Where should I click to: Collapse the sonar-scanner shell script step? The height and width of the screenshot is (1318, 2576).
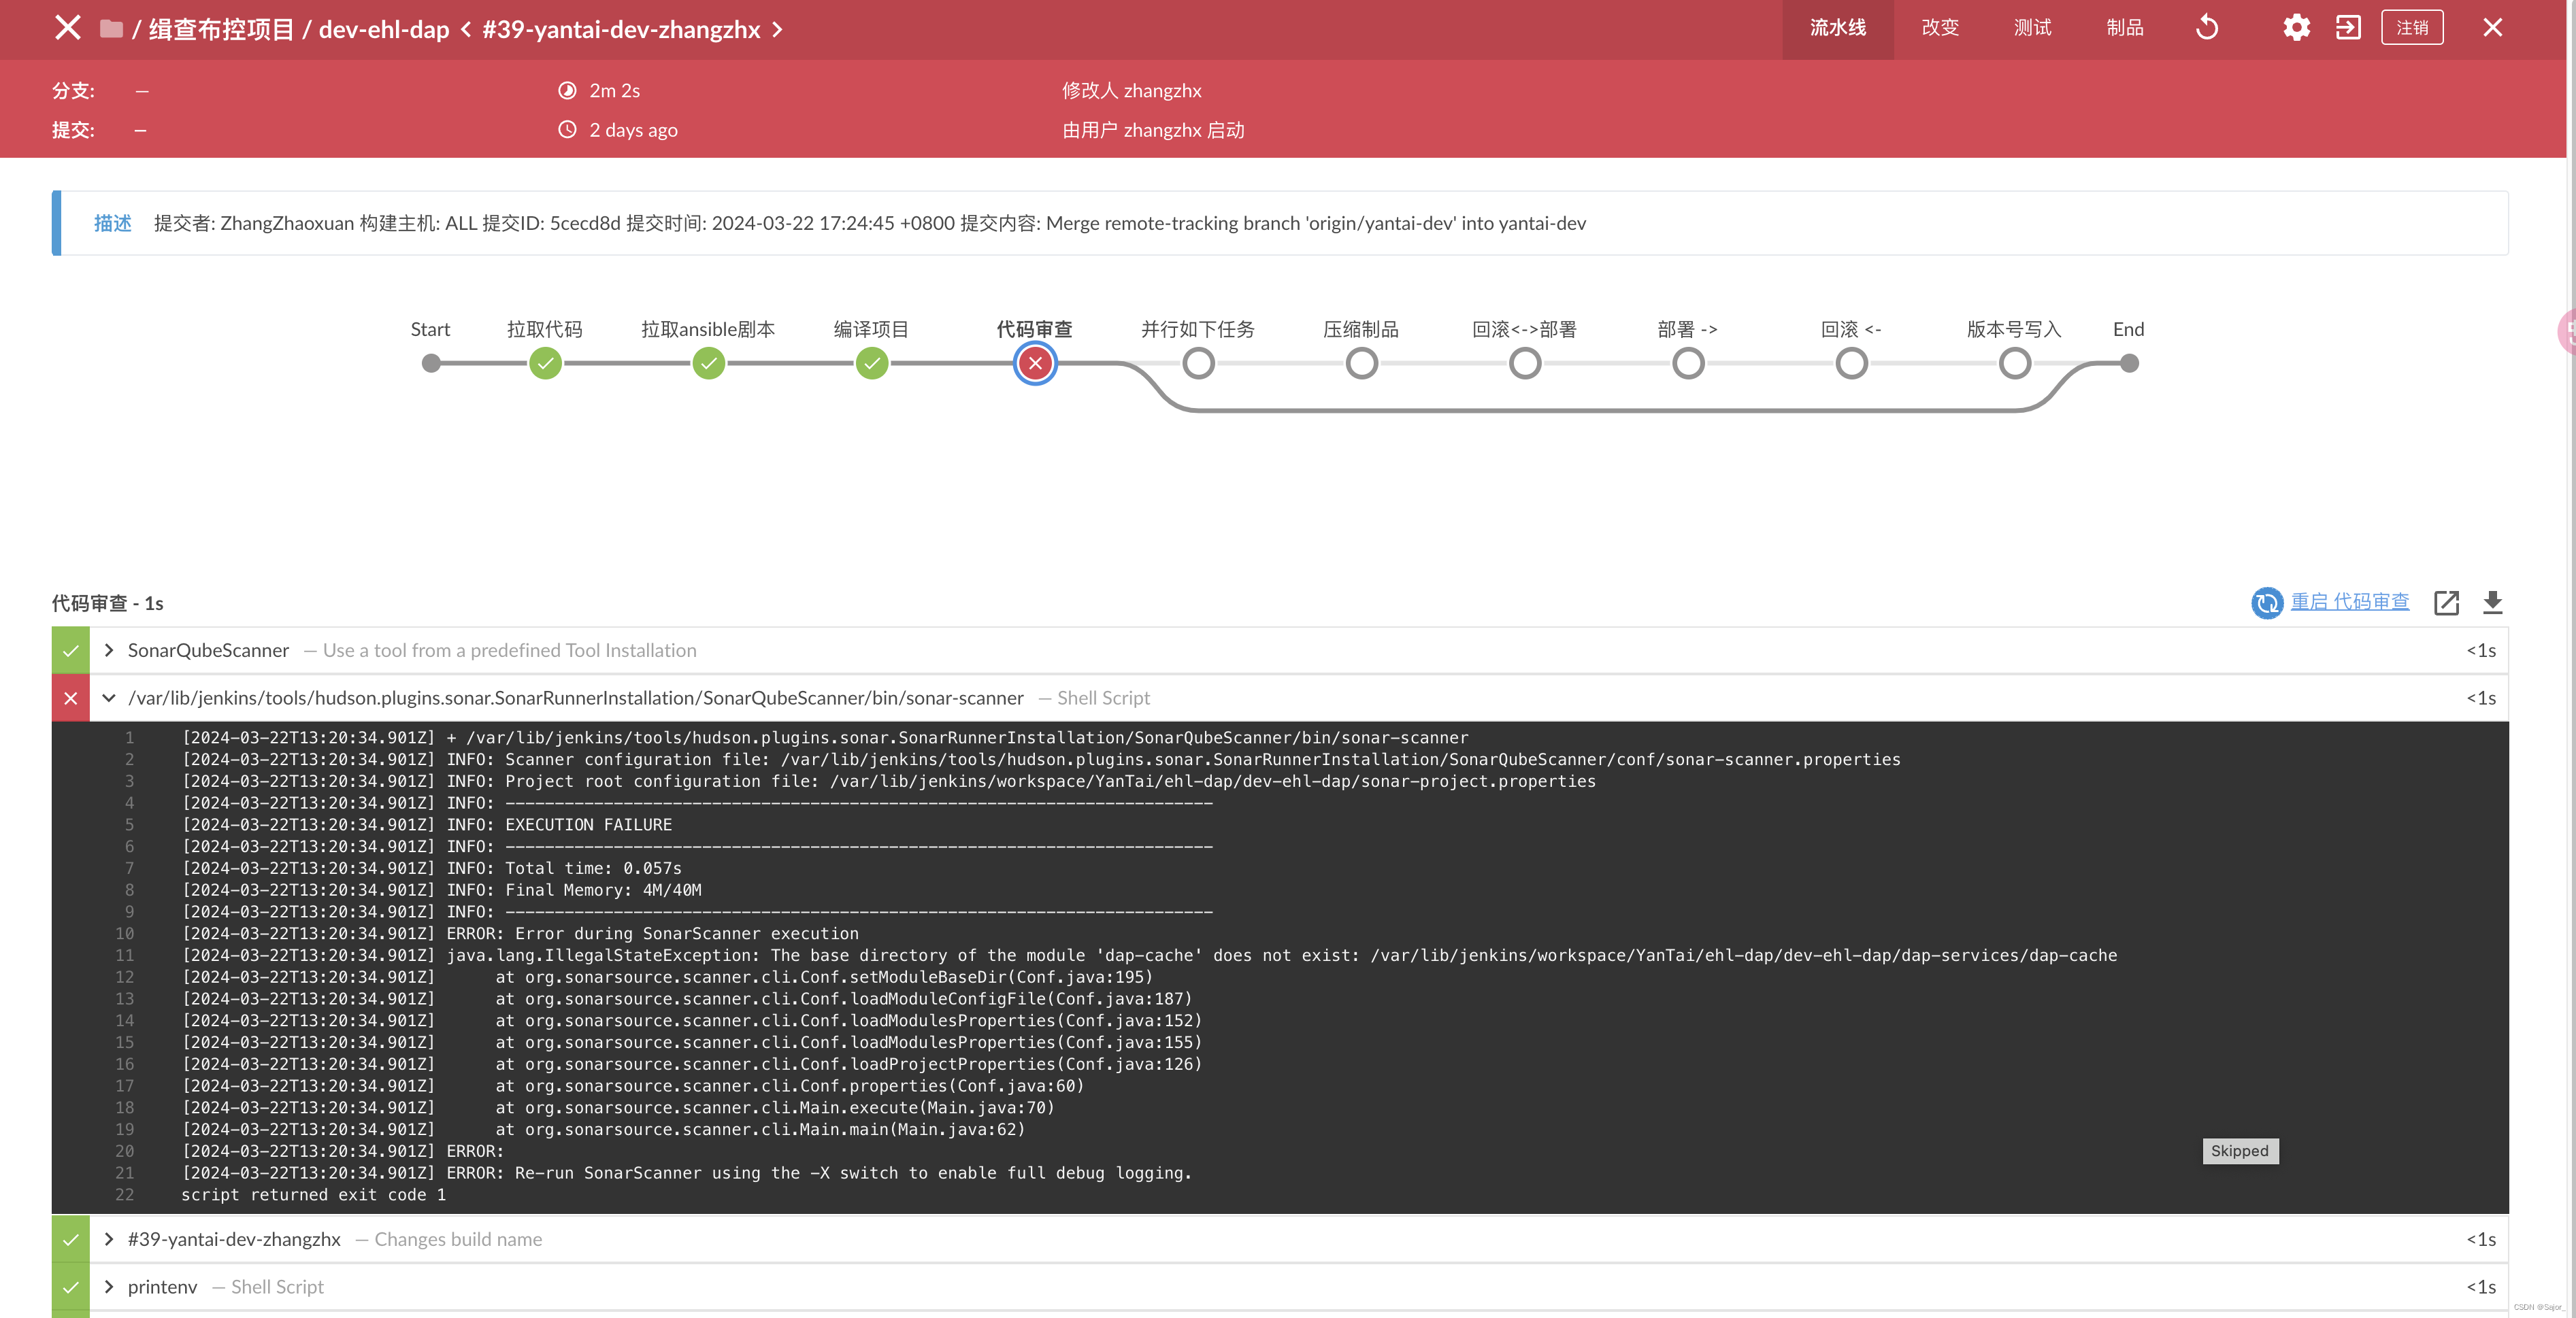coord(109,698)
